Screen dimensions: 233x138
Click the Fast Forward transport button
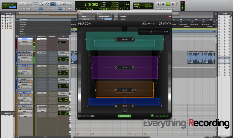[168, 9]
